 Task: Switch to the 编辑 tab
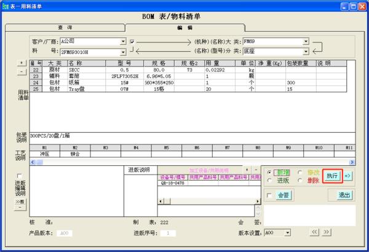click(184, 28)
